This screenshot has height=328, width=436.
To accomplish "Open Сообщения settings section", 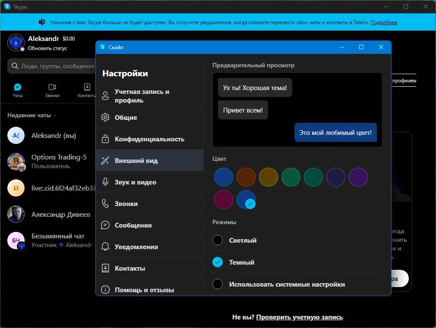I will click(x=150, y=225).
